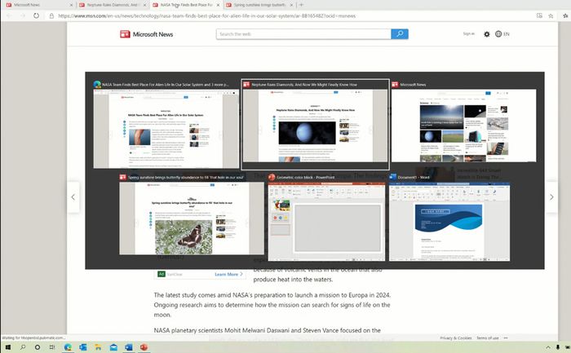Select the NASA Team Finds Best Place window thumbnail
The width and height of the screenshot is (571, 353).
coord(166,125)
